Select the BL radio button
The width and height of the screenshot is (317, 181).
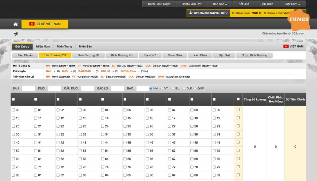click(x=173, y=88)
